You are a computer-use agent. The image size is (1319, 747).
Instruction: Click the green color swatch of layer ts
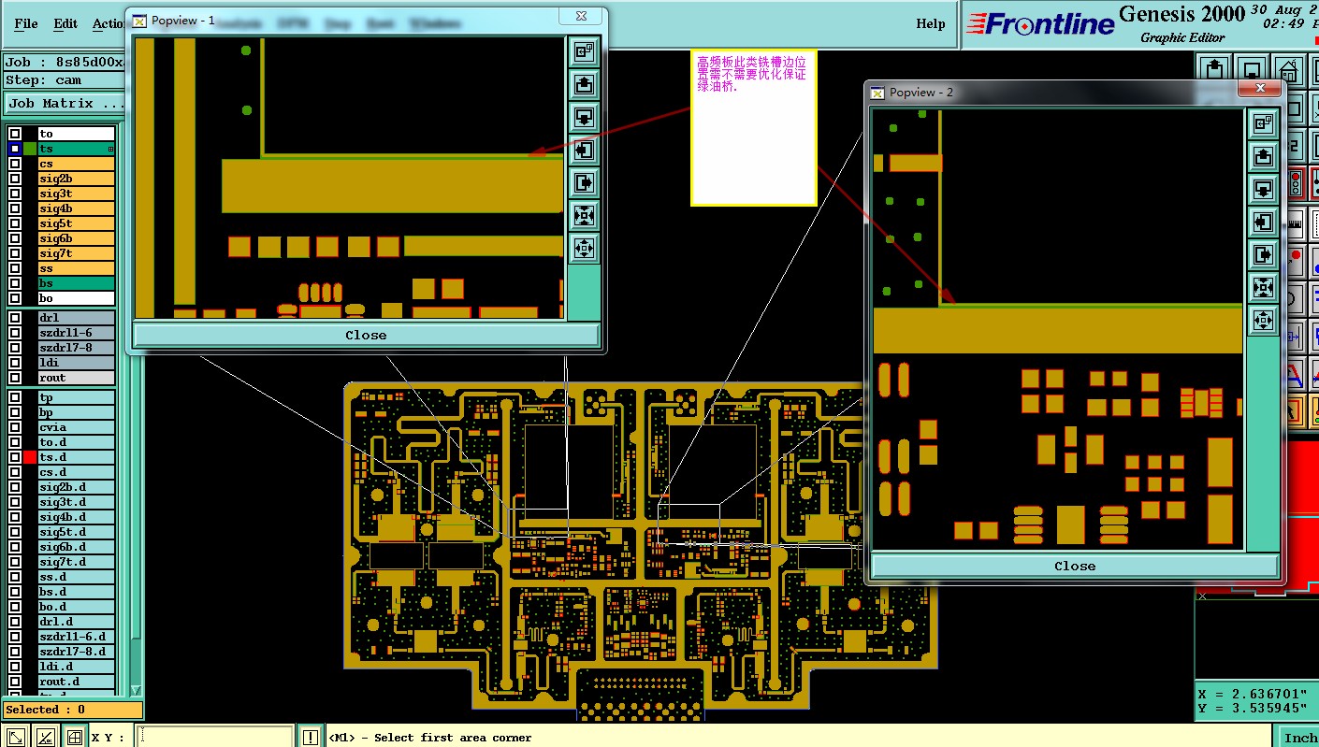[x=30, y=149]
